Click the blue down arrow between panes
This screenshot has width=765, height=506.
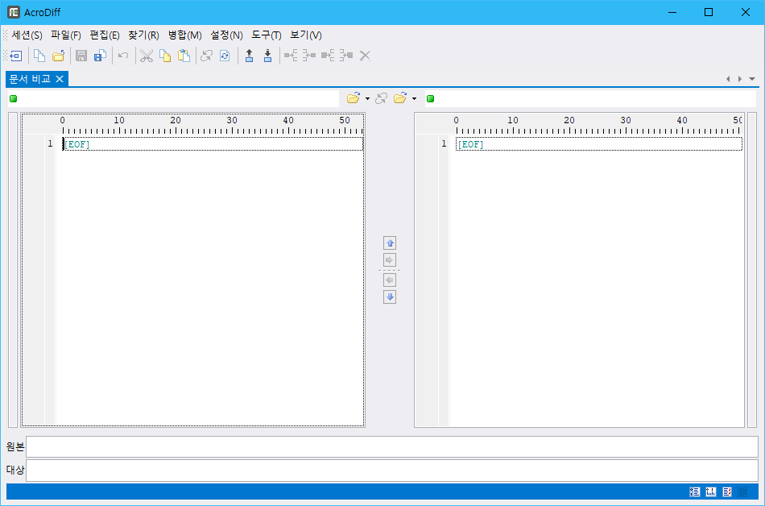click(x=390, y=297)
